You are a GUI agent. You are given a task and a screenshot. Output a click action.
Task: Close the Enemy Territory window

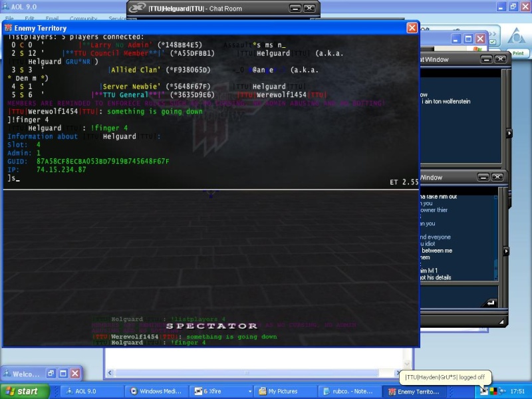(412, 28)
